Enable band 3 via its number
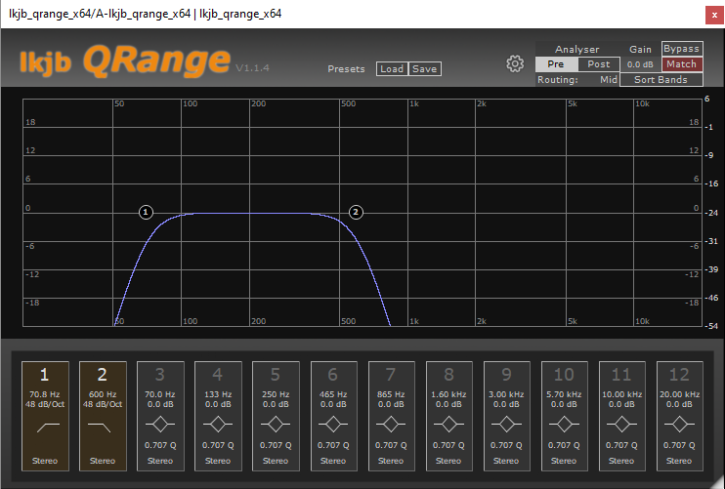Image resolution: width=725 pixels, height=489 pixels. [160, 375]
